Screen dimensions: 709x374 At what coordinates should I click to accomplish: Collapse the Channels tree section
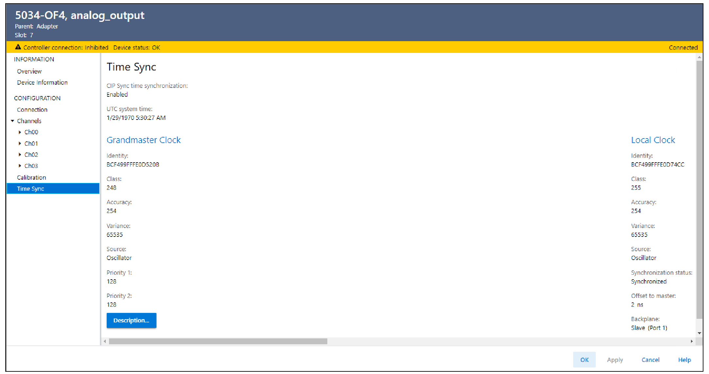point(12,121)
